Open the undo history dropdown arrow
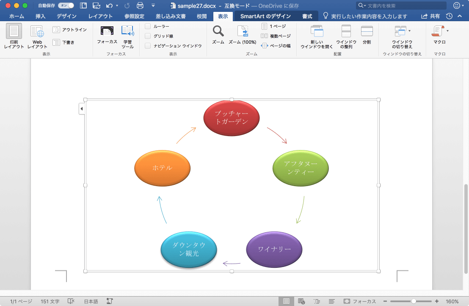Image resolution: width=469 pixels, height=306 pixels. pyautogui.click(x=117, y=6)
